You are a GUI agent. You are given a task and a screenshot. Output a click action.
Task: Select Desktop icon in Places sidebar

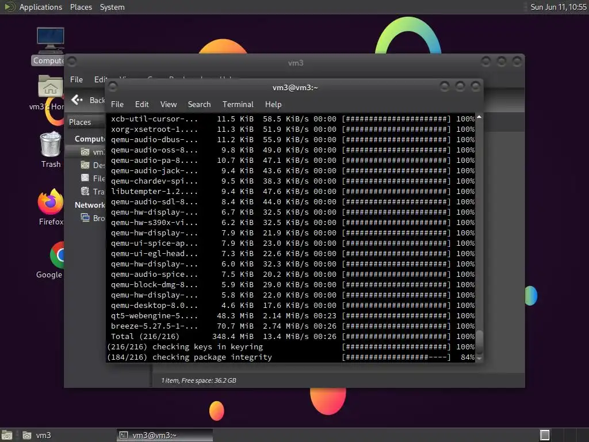coord(85,165)
